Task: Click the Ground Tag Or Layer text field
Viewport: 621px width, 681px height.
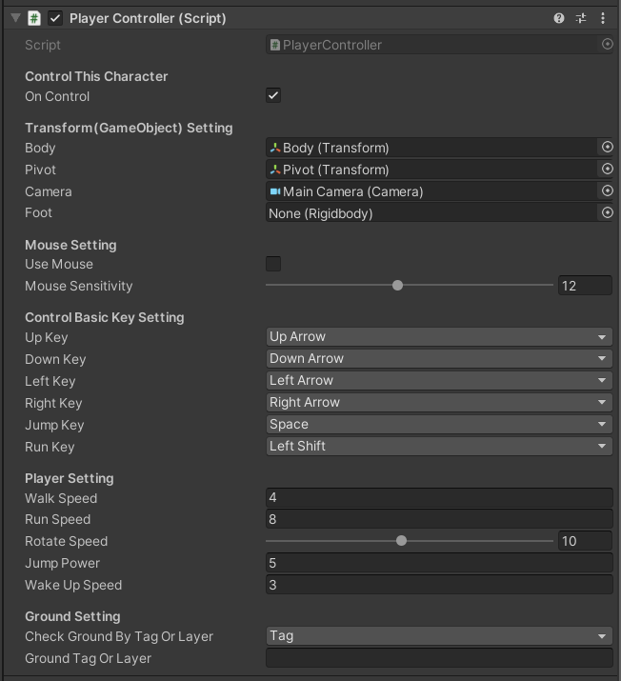Action: [438, 658]
